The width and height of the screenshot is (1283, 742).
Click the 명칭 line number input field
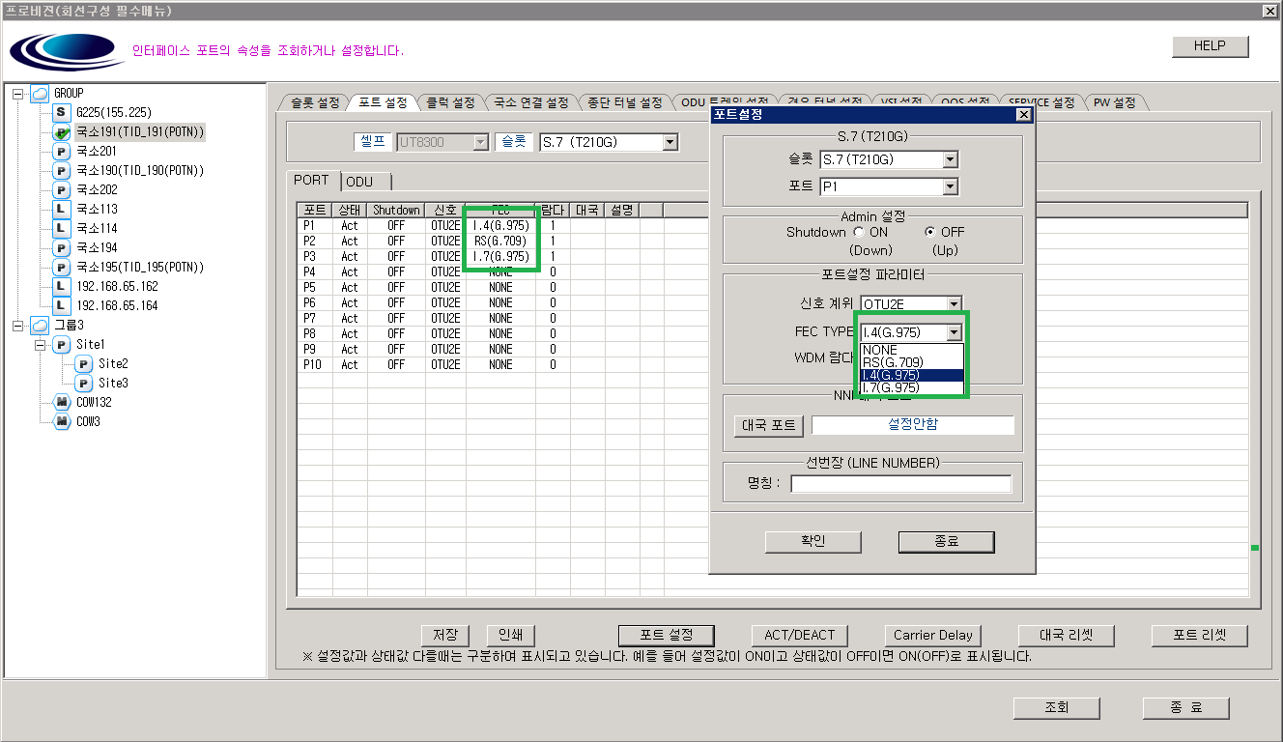pyautogui.click(x=900, y=484)
